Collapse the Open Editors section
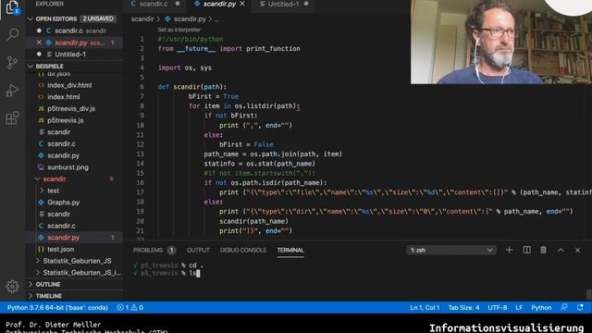Viewport: 592px width, 333px height. click(31, 18)
